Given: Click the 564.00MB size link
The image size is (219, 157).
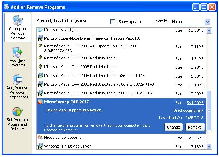Looking at the screenshot, I should pyautogui.click(x=195, y=103).
